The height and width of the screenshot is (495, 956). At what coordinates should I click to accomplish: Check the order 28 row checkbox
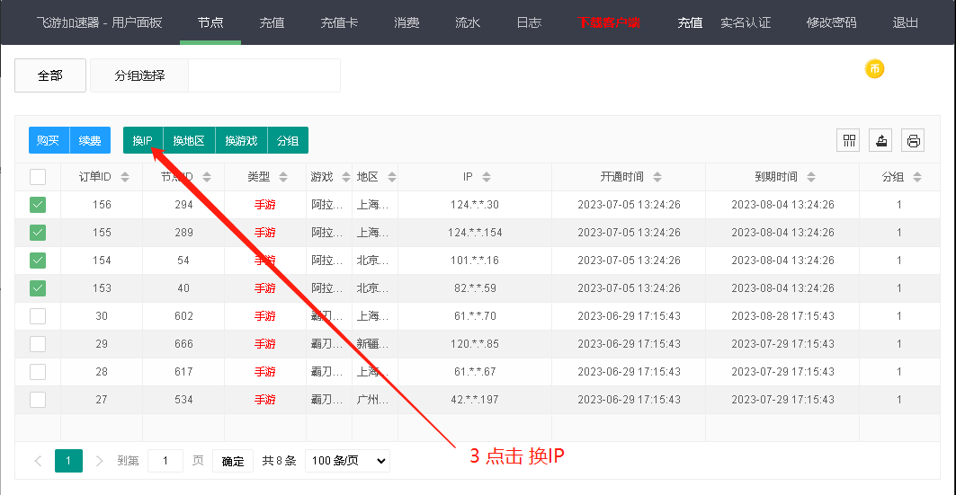click(x=38, y=372)
